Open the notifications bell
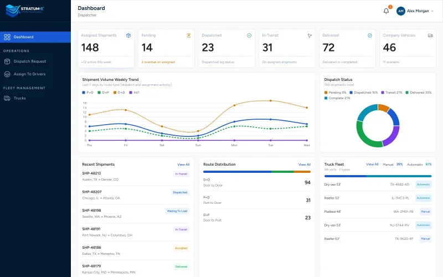The image size is (443, 277). (x=386, y=11)
